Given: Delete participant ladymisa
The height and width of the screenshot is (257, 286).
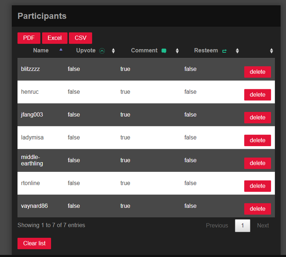Looking at the screenshot, I should click(258, 141).
